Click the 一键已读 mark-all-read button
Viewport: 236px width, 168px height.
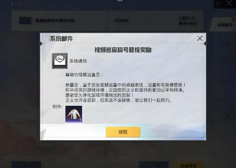(x=153, y=165)
